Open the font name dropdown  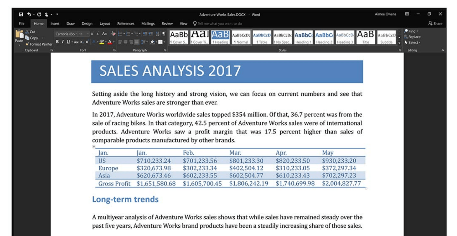pos(76,34)
